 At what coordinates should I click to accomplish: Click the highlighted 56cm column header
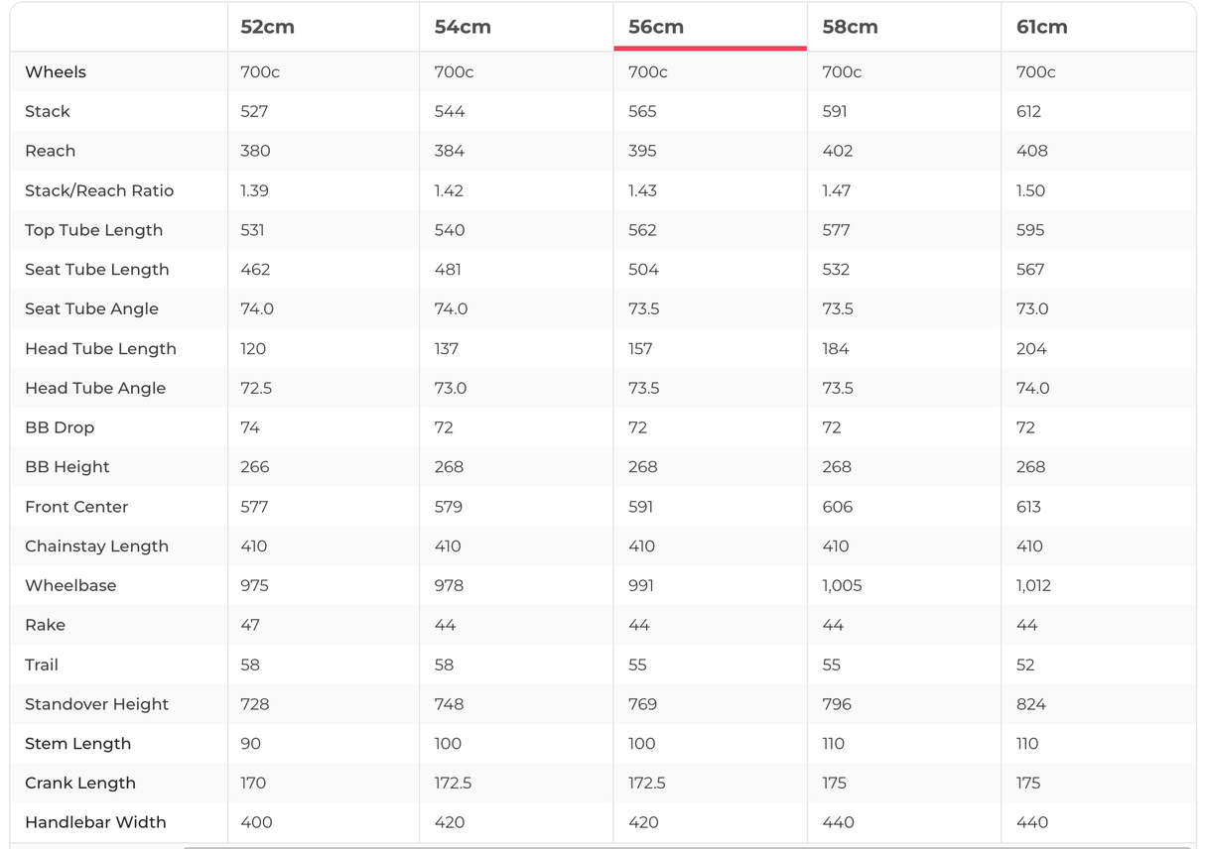(x=656, y=28)
